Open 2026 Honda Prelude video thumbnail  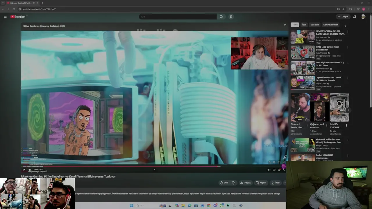(x=303, y=83)
